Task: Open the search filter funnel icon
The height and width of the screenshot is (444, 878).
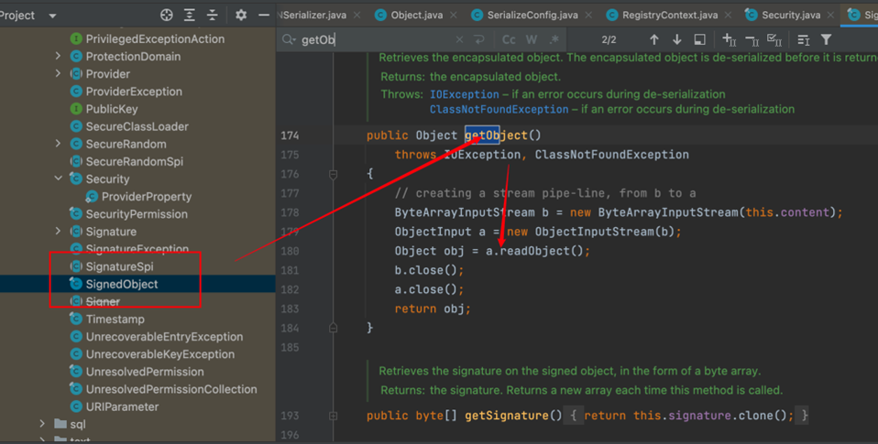Action: click(x=826, y=39)
